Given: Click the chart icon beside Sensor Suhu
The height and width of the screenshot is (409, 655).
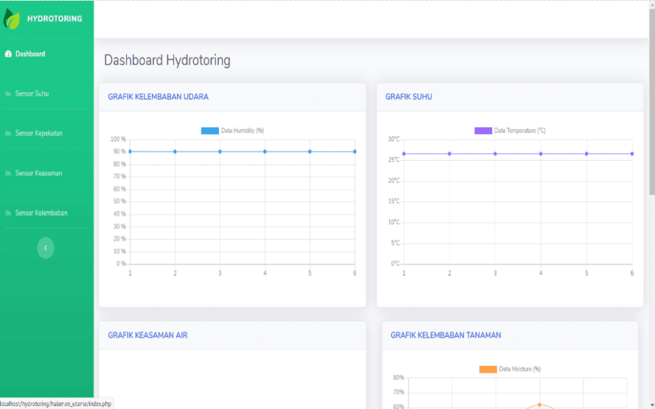Looking at the screenshot, I should pyautogui.click(x=8, y=94).
